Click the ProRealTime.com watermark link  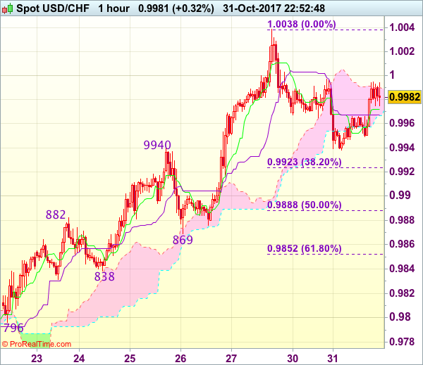click(x=37, y=344)
